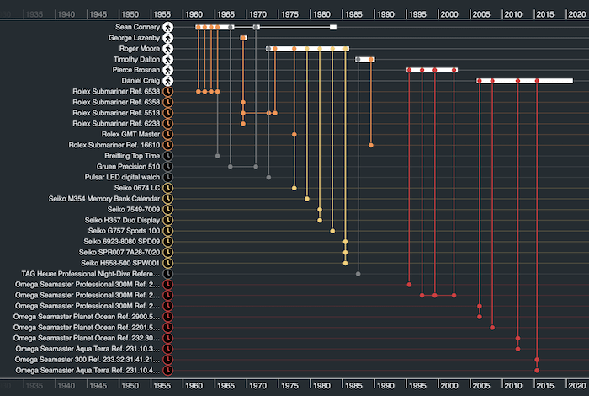Viewport: 589px width, 396px height.
Task: Click Pierce Brosnan's white timeline bar
Action: (x=432, y=70)
